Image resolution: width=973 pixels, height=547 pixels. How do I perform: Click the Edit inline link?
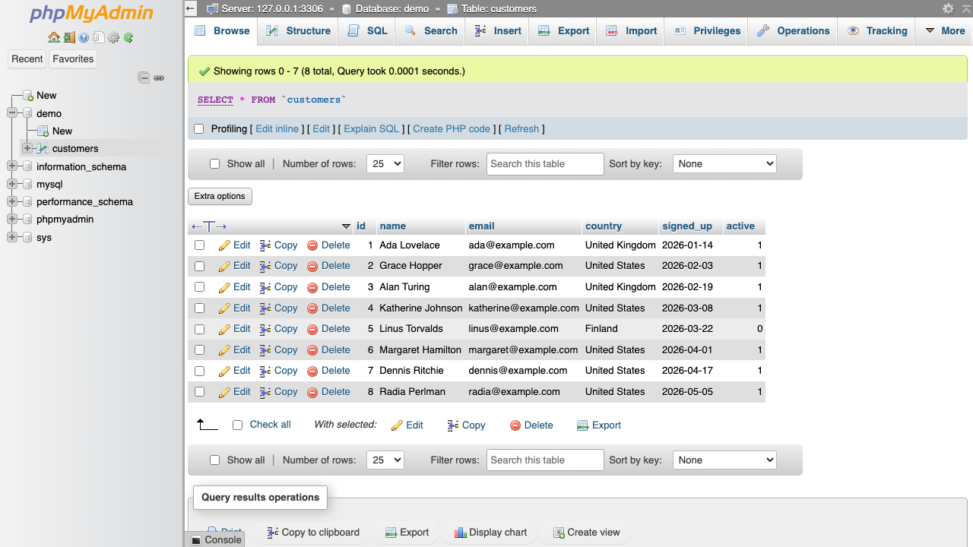277,129
